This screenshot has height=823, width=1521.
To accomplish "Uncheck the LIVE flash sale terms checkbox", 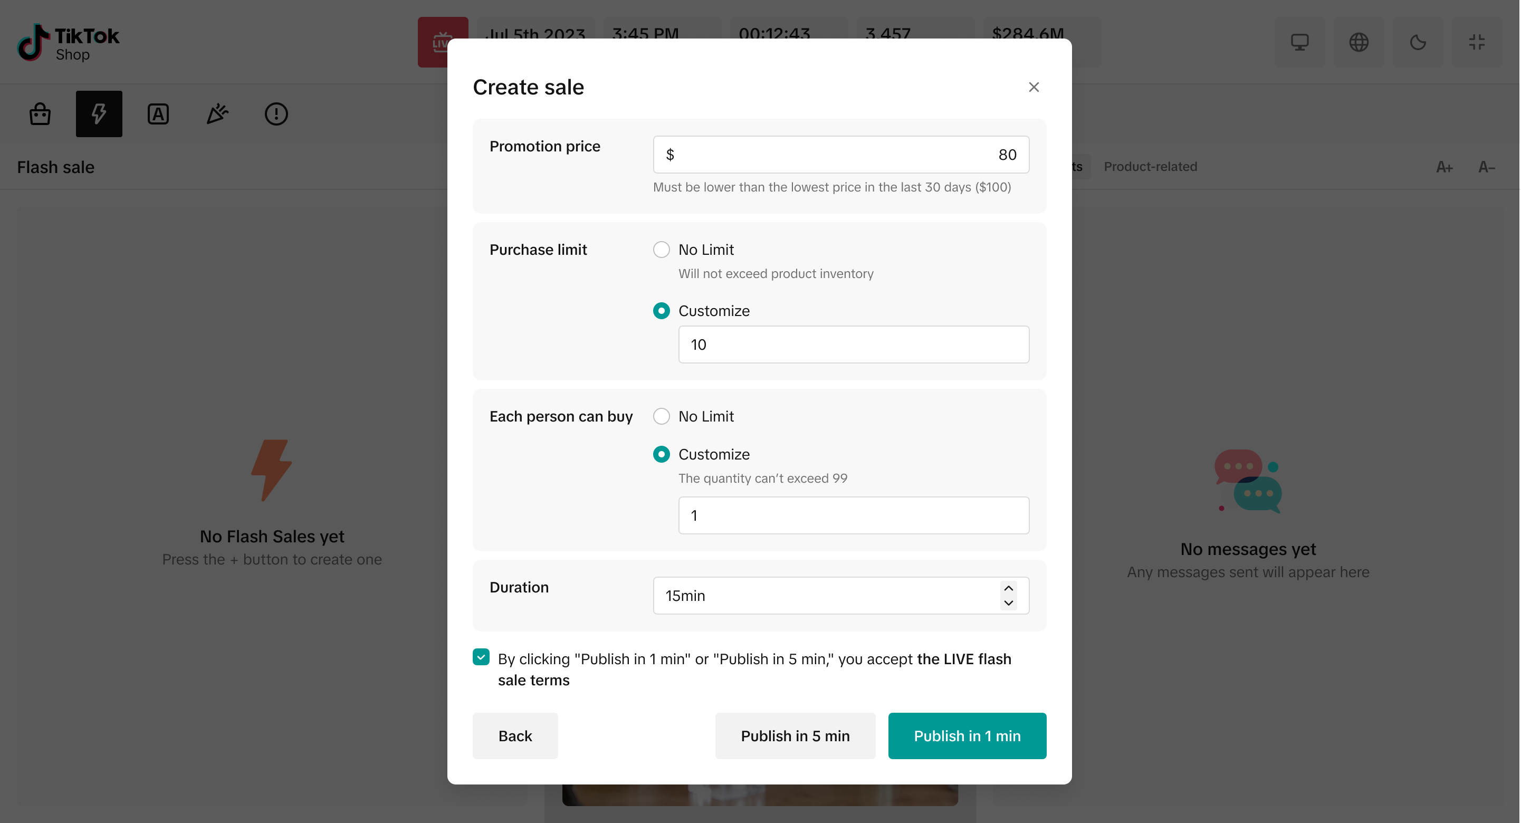I will [481, 657].
